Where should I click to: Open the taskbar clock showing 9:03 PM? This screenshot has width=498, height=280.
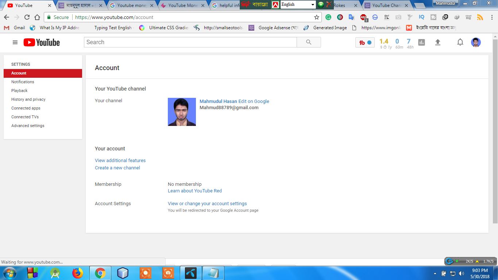click(480, 273)
